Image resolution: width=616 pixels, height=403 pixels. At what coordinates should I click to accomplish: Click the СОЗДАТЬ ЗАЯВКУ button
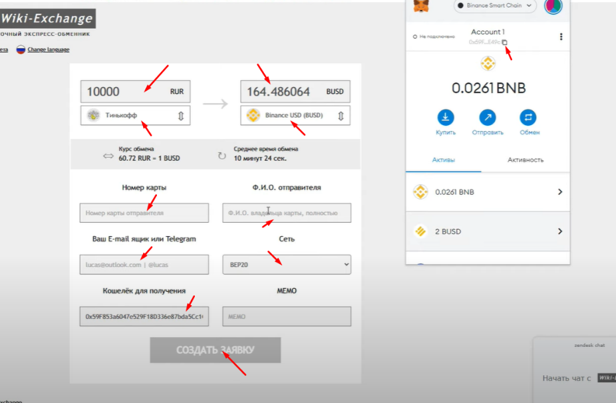(216, 350)
